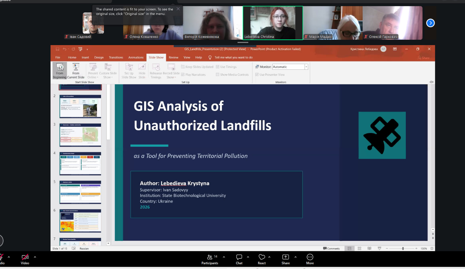Open the Comments button in status bar
This screenshot has height=269, width=465.
331,249
